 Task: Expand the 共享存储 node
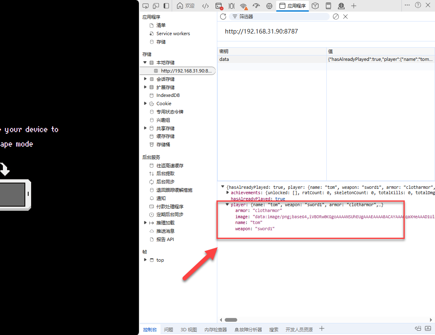coord(145,128)
